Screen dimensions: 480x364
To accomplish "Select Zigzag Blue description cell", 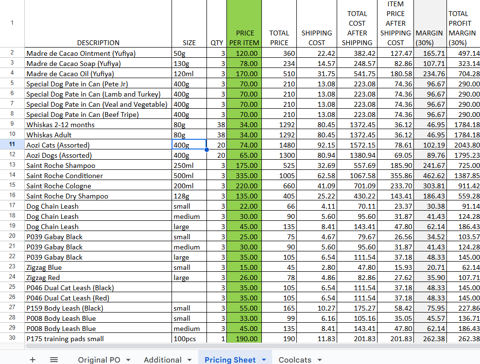I will pos(98,267).
